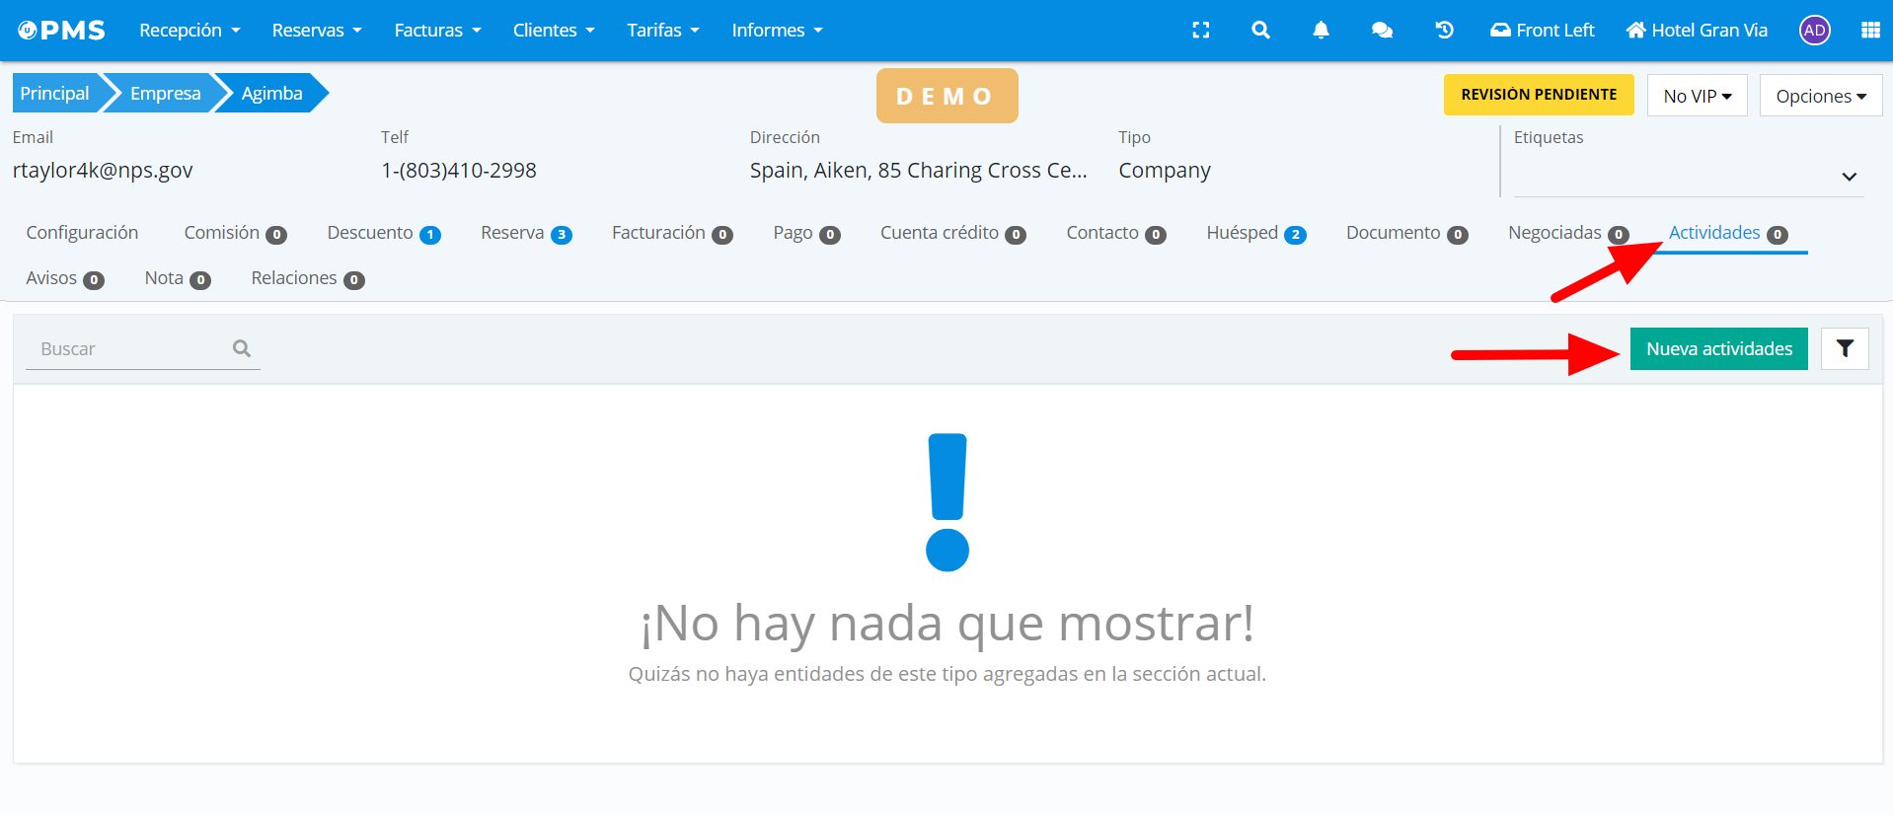Open the global search magnifier icon
This screenshot has height=815, width=1893.
1260,31
